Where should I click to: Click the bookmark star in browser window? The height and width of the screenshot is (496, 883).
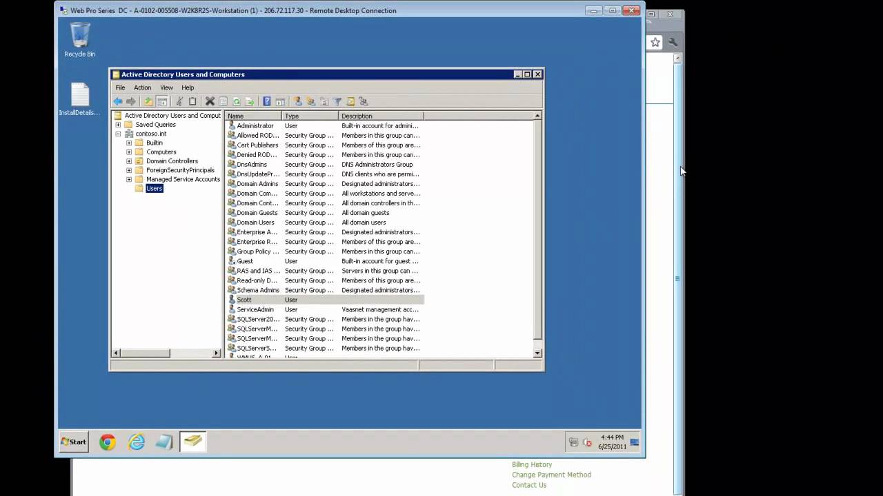655,43
